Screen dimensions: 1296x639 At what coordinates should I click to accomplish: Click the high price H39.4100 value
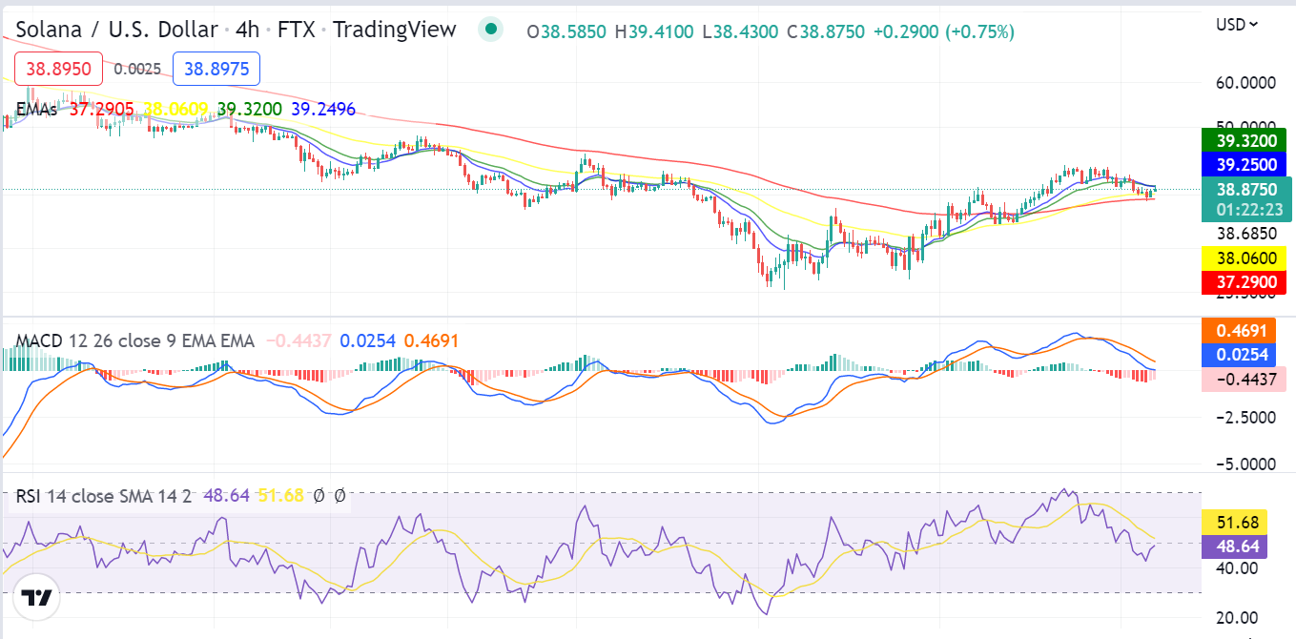(653, 31)
